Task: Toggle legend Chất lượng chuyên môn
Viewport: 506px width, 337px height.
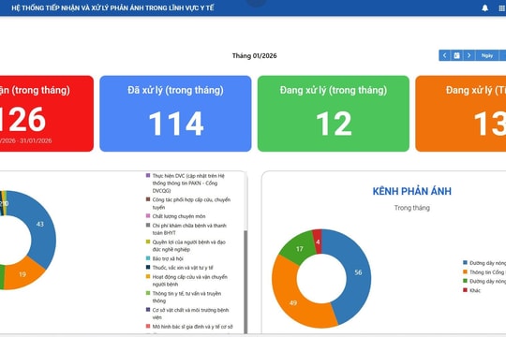Action: 176,216
